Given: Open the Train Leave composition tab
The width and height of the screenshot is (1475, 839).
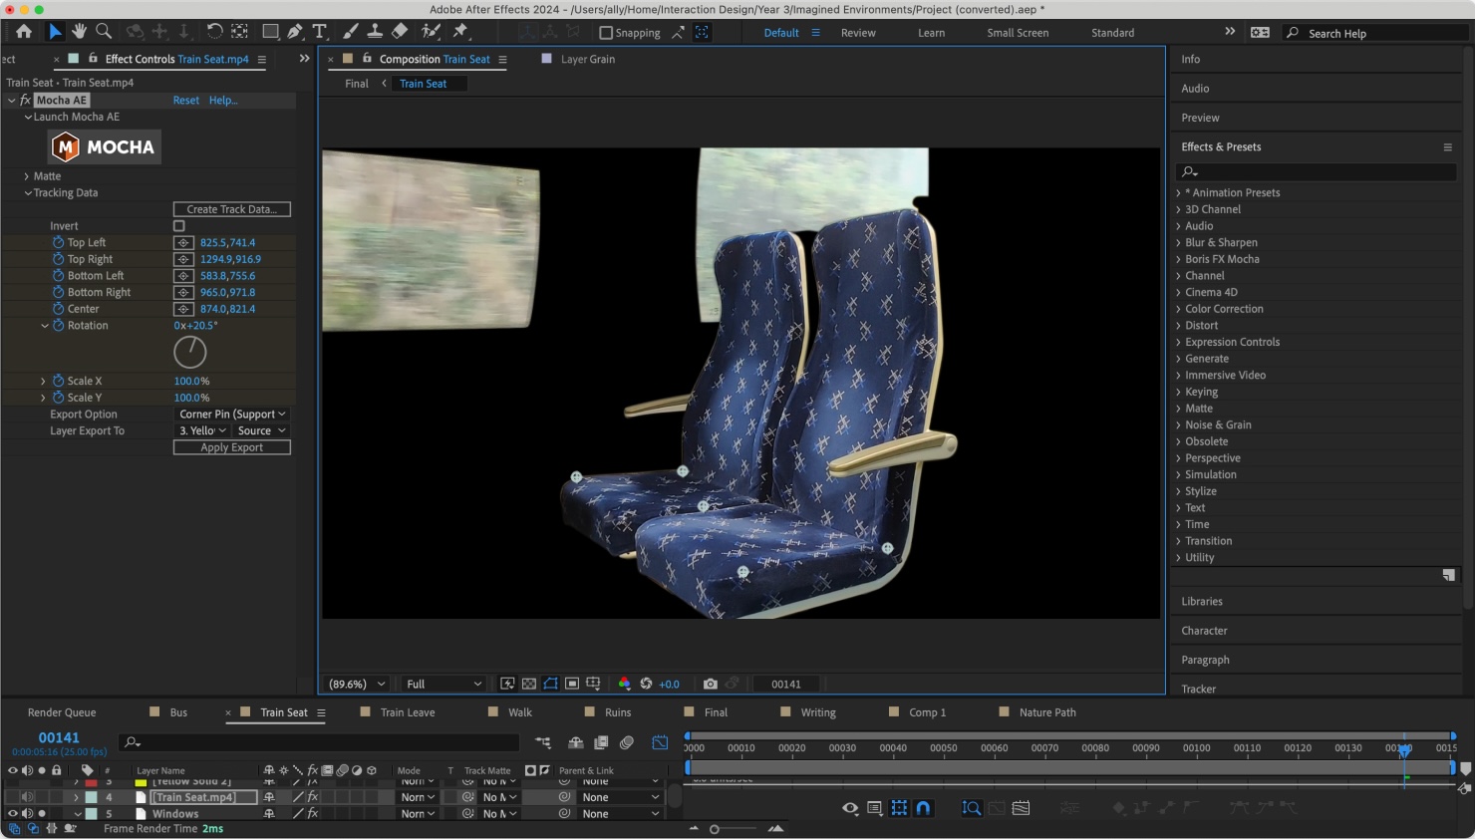Looking at the screenshot, I should click(x=408, y=712).
